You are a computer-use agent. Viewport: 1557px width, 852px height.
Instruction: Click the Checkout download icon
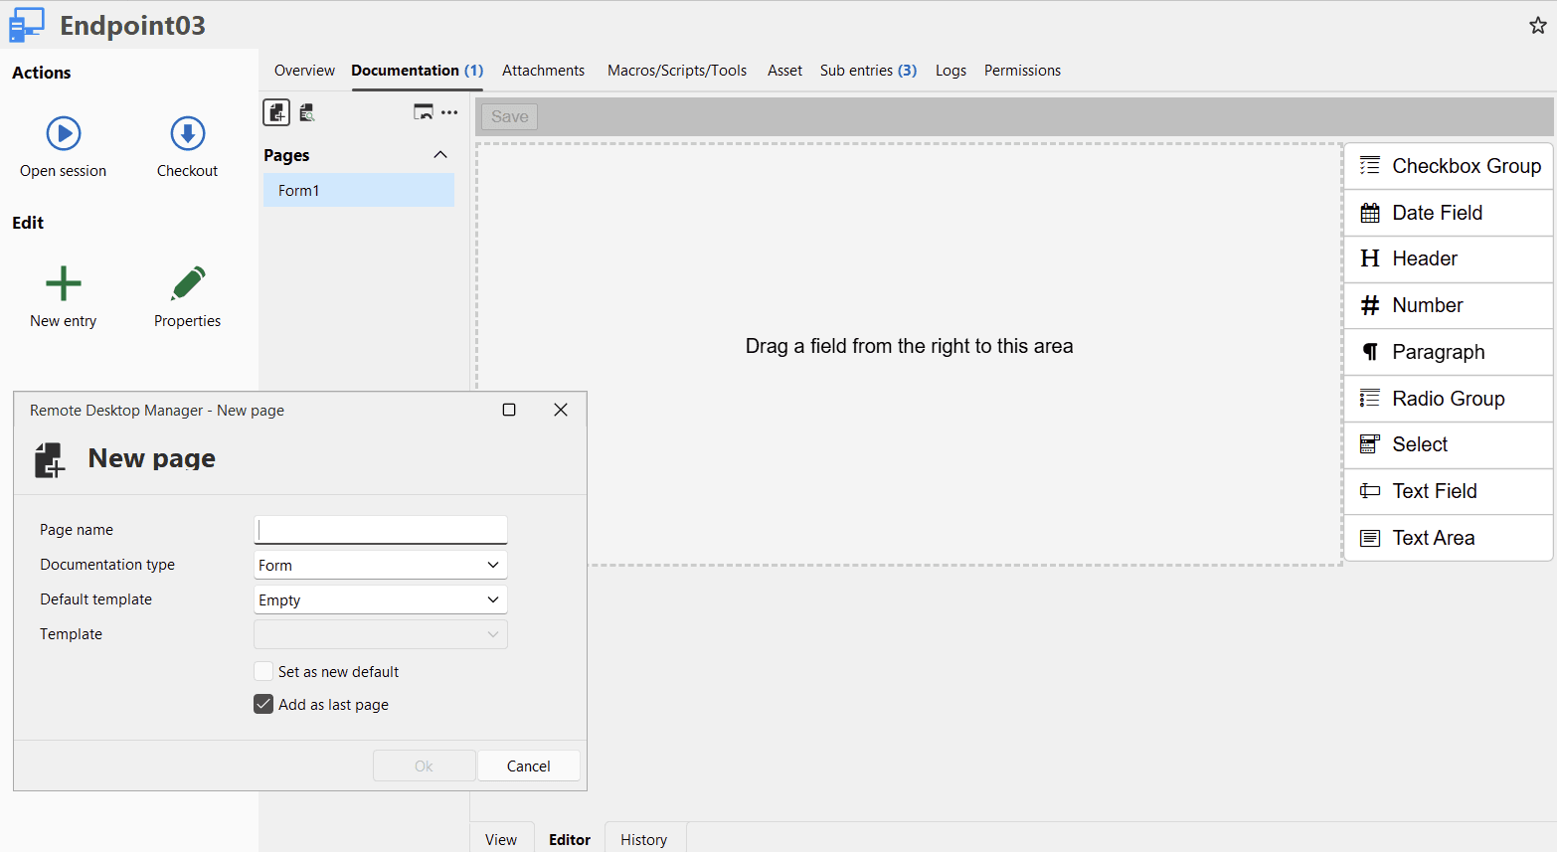187,133
